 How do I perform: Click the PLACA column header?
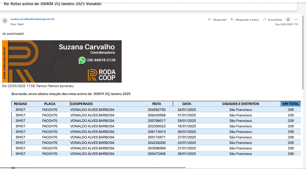coord(50,104)
